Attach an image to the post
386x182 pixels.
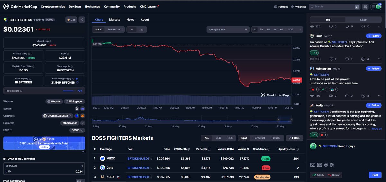point(312,165)
